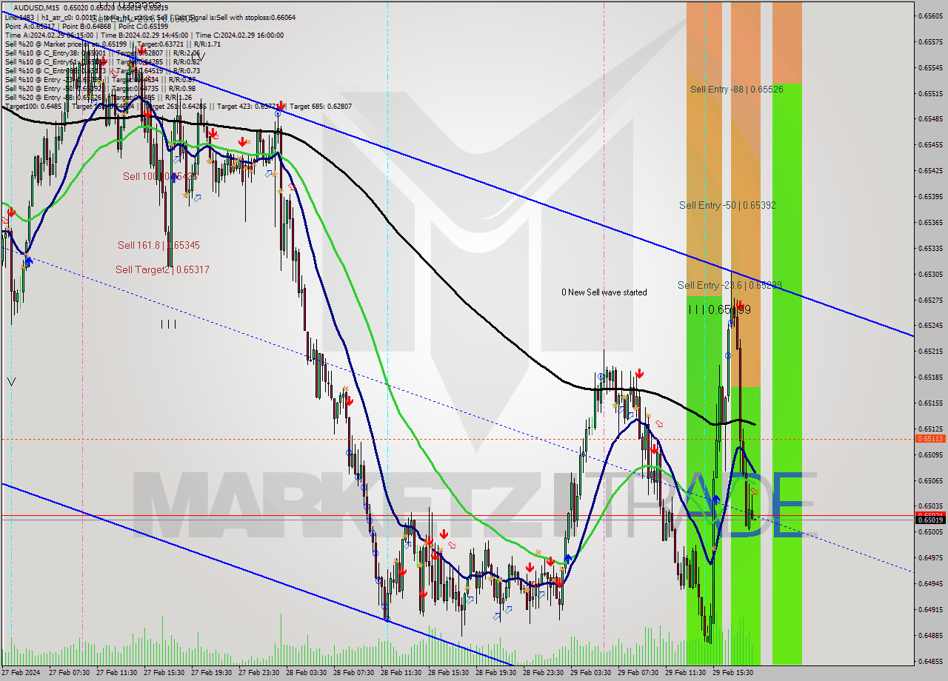Click the 0.65575 price axis label
This screenshot has height=681, width=948.
(930, 41)
